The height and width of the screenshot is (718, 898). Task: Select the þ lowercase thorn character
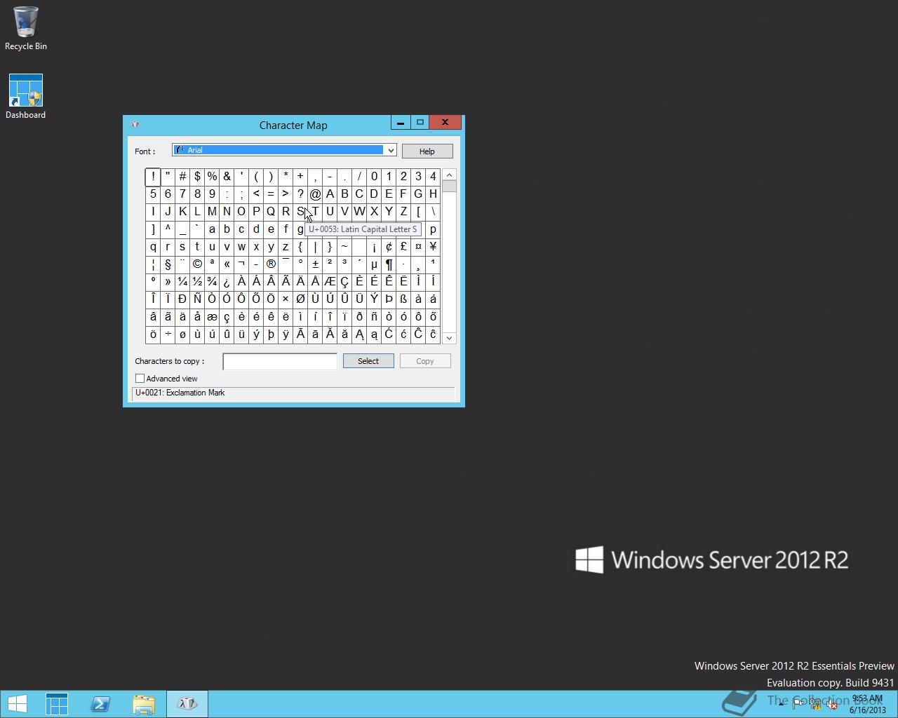(271, 334)
